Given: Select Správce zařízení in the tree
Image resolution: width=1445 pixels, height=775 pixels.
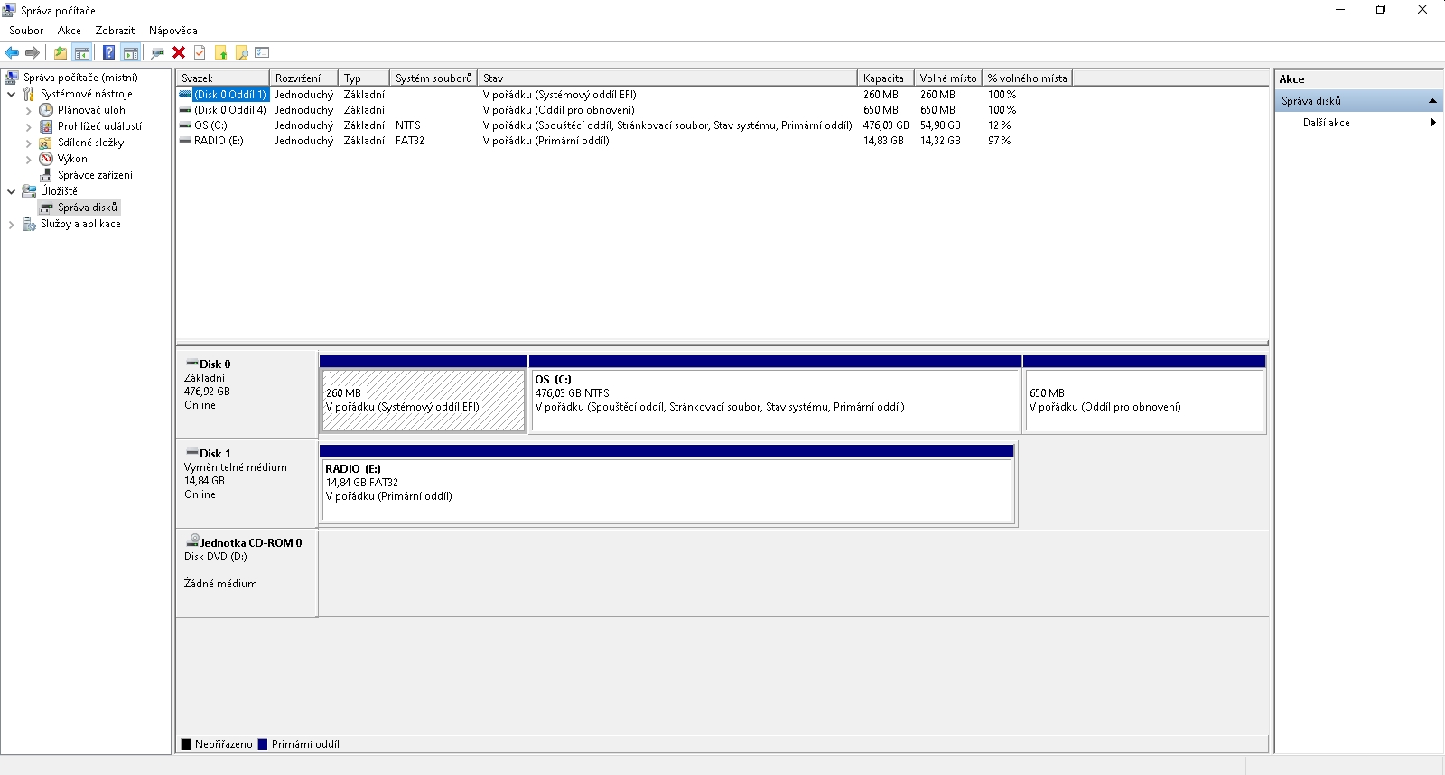Looking at the screenshot, I should tap(95, 175).
